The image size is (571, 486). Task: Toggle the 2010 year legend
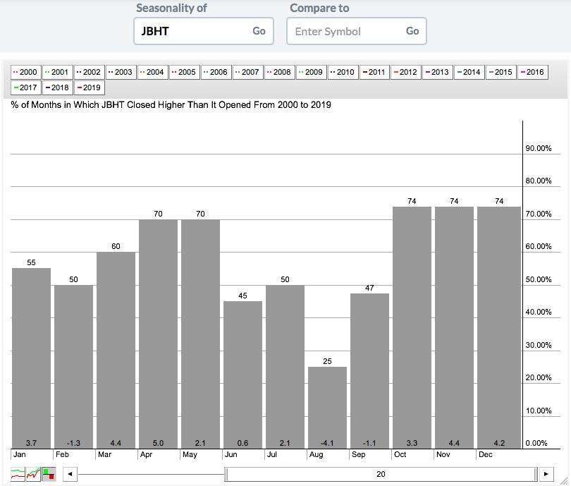pyautogui.click(x=343, y=72)
